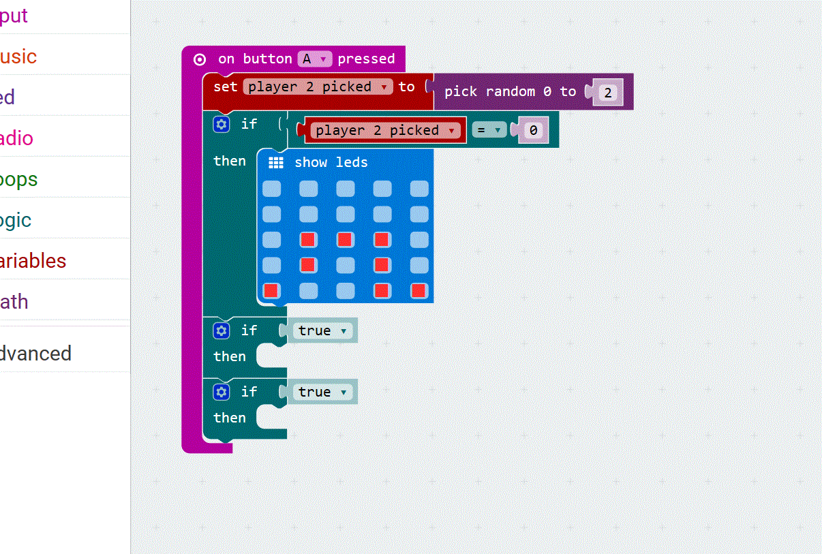Toggle the center LED in third row
The image size is (822, 554).
pyautogui.click(x=345, y=240)
